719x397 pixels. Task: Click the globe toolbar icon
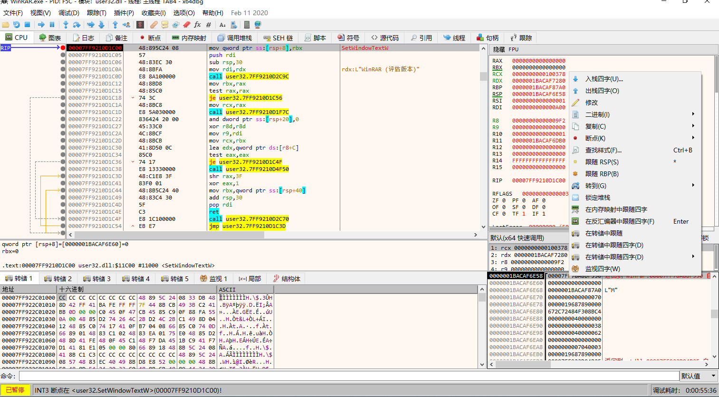tap(258, 25)
